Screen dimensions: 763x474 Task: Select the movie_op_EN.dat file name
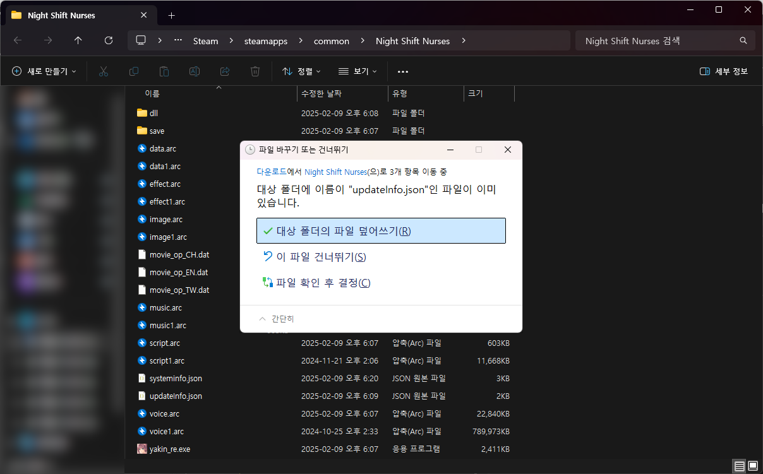179,272
